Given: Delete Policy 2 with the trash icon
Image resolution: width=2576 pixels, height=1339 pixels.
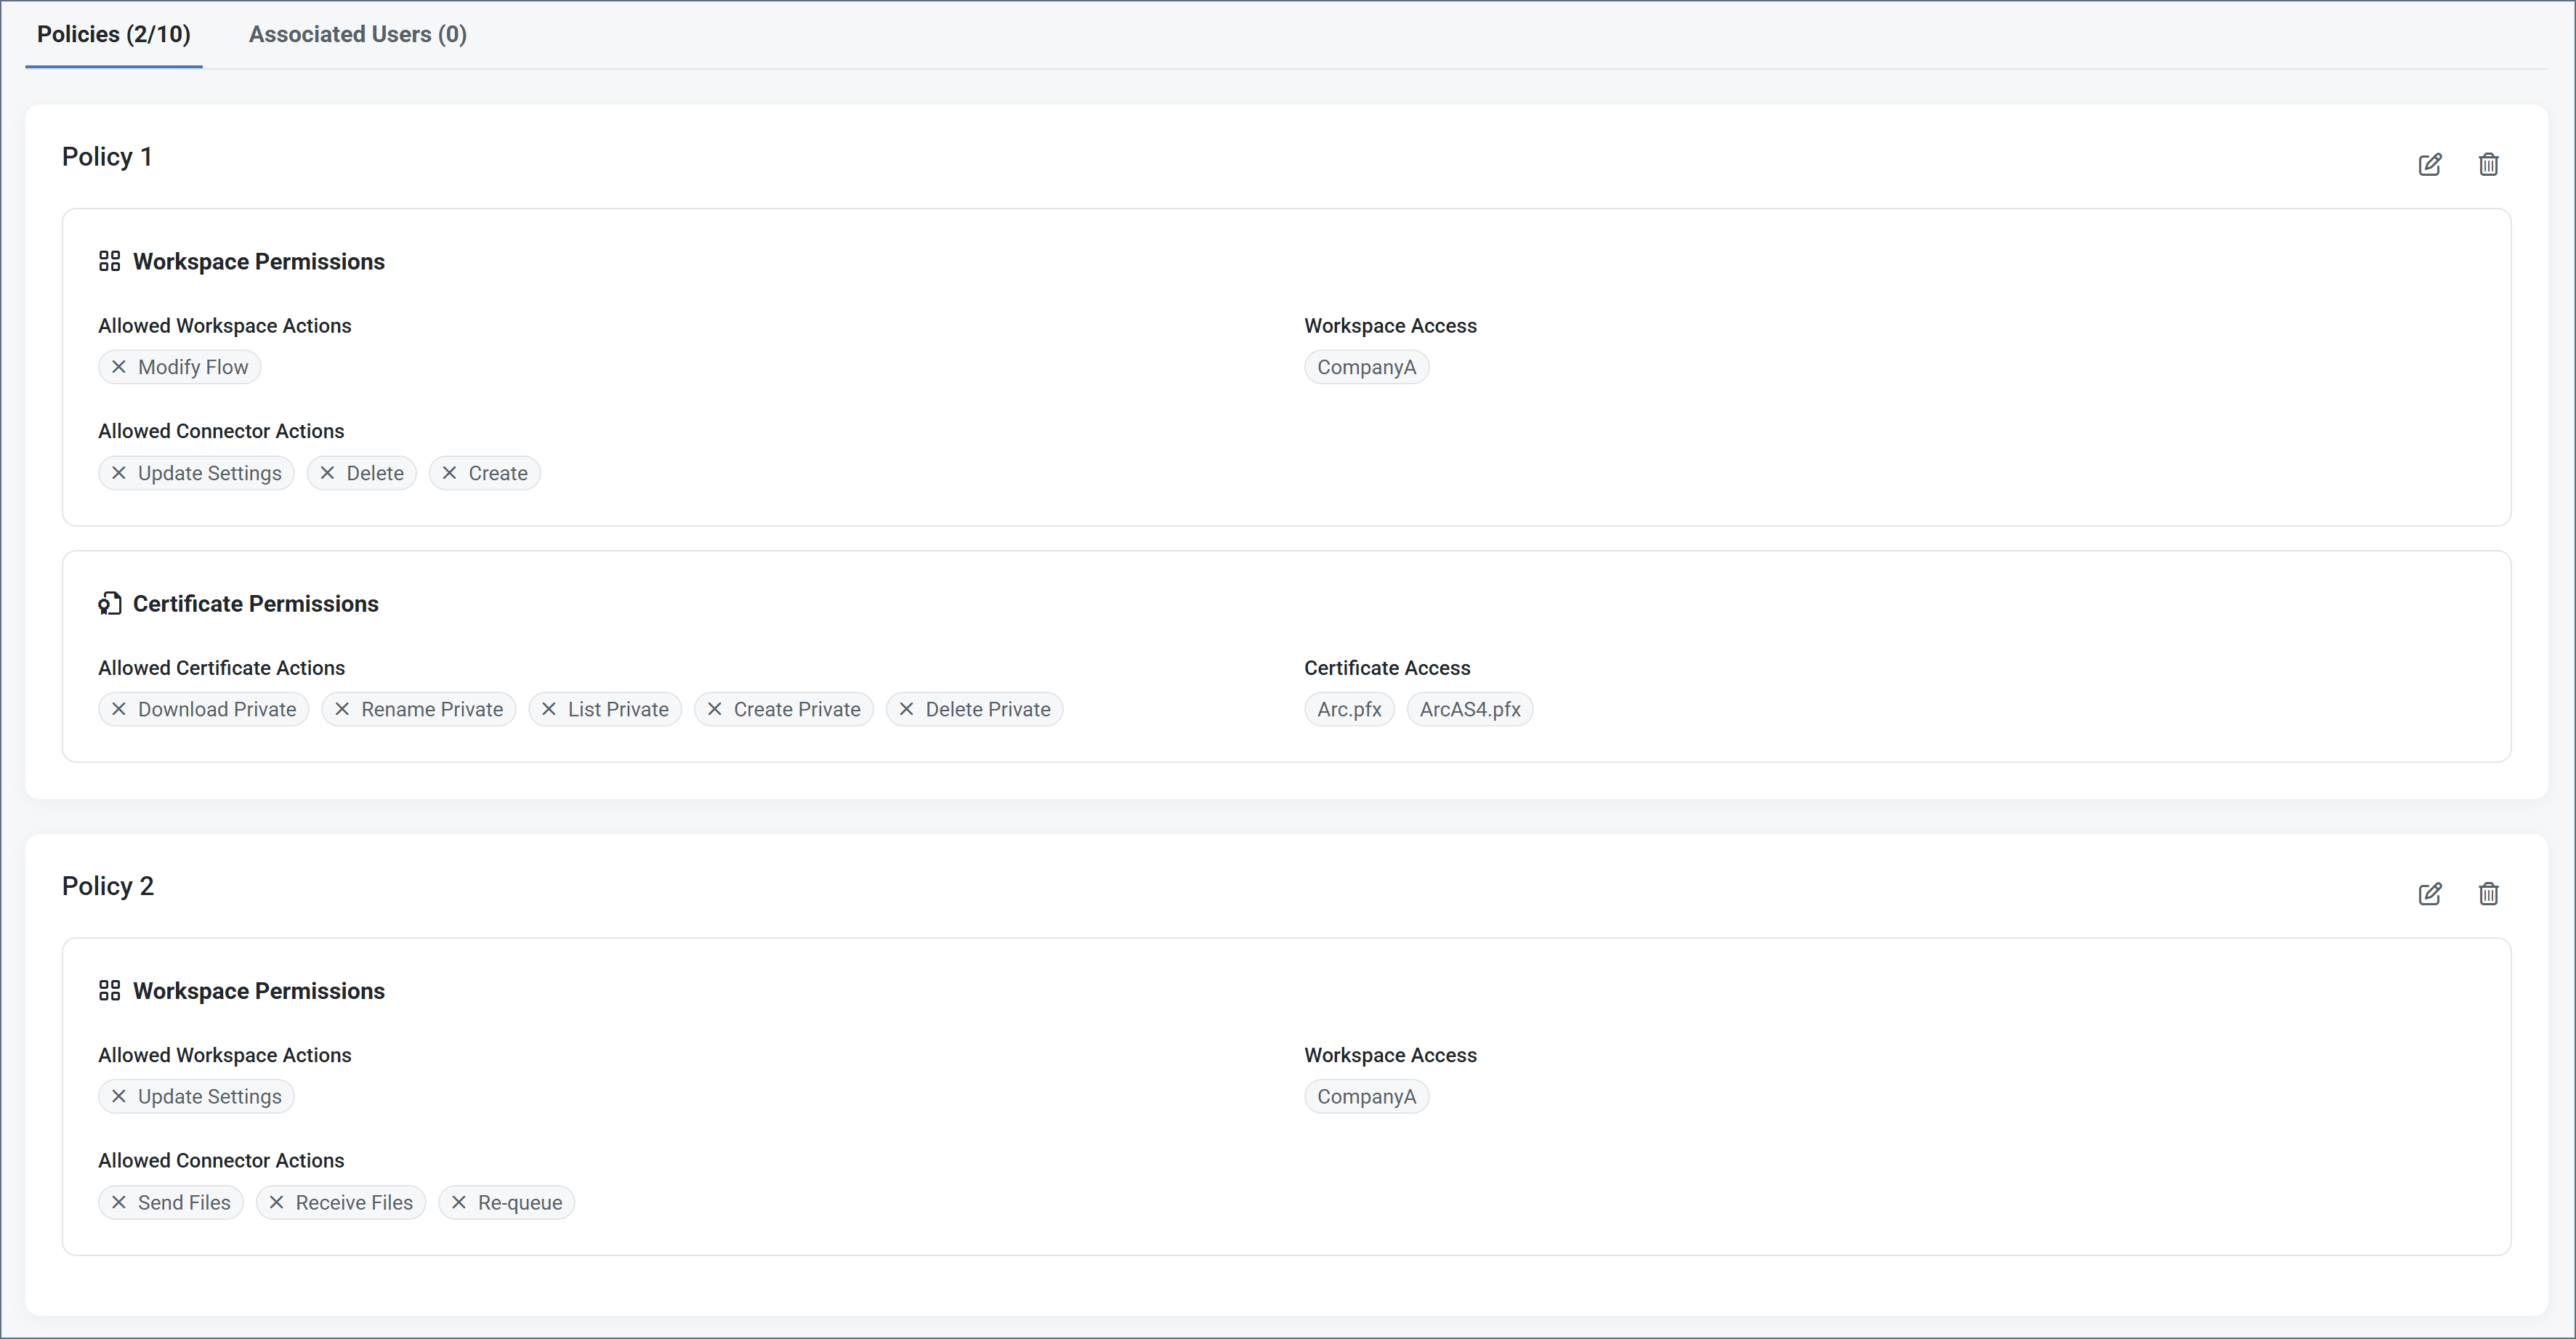Looking at the screenshot, I should (x=2489, y=893).
